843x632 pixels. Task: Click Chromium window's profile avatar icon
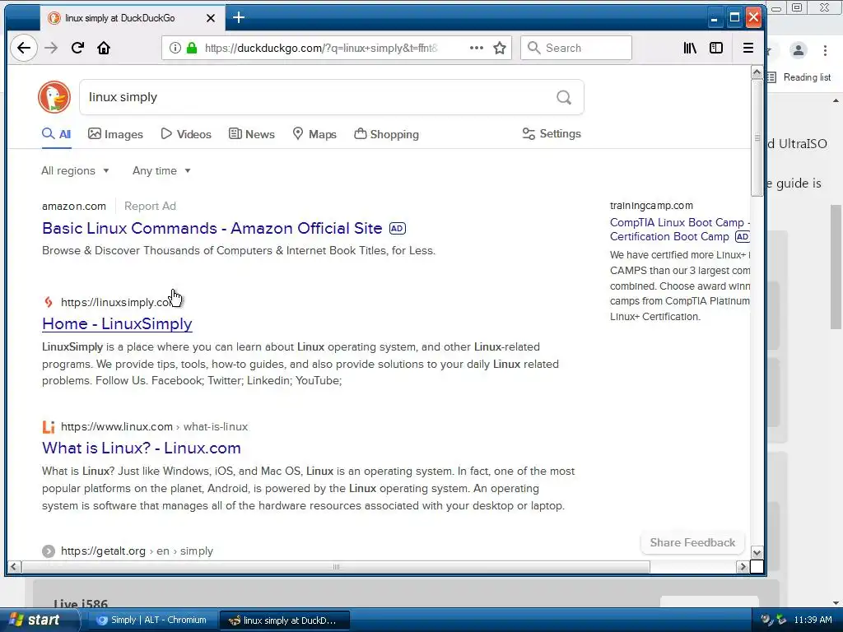(x=799, y=50)
